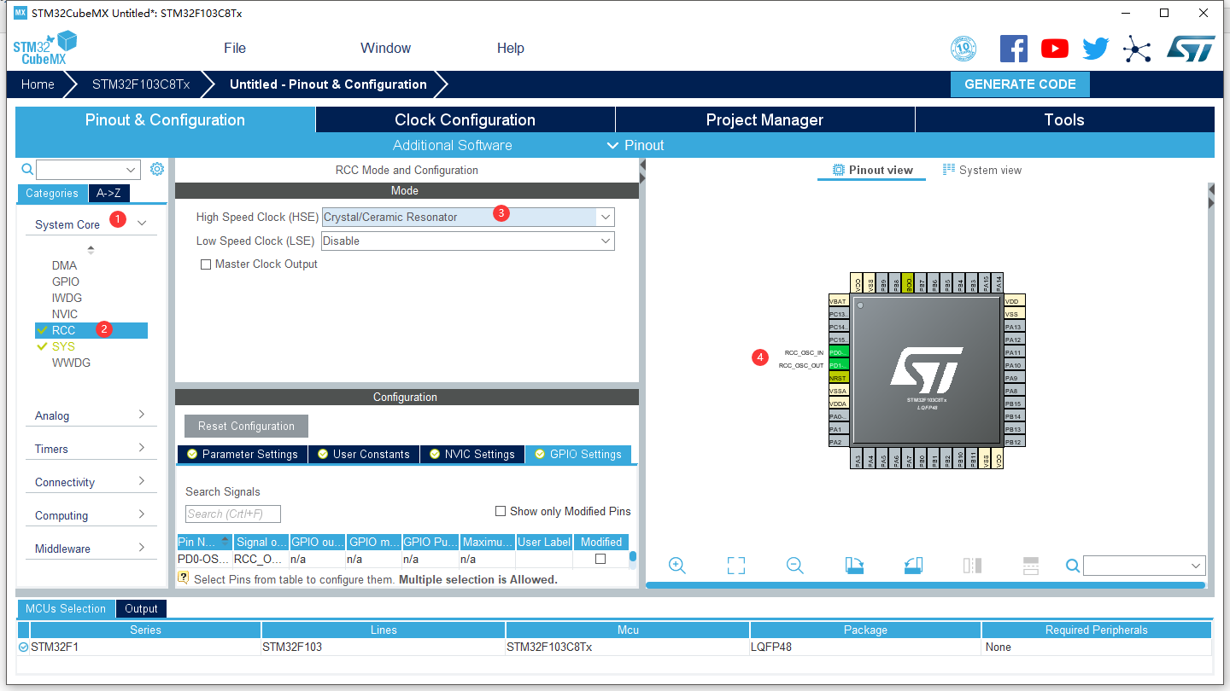This screenshot has height=691, width=1230.
Task: Click the pin search magnifier icon
Action: click(1073, 566)
